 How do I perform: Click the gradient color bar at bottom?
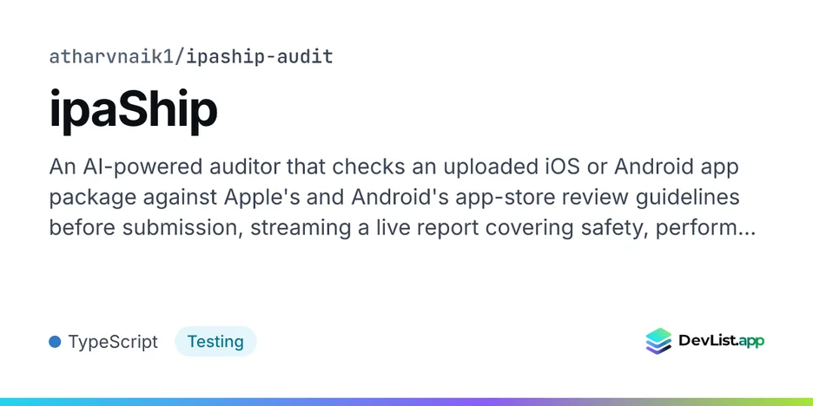click(x=406, y=402)
